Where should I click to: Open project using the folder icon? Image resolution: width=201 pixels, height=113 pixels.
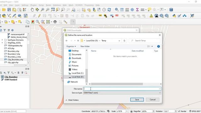pos(4,10)
